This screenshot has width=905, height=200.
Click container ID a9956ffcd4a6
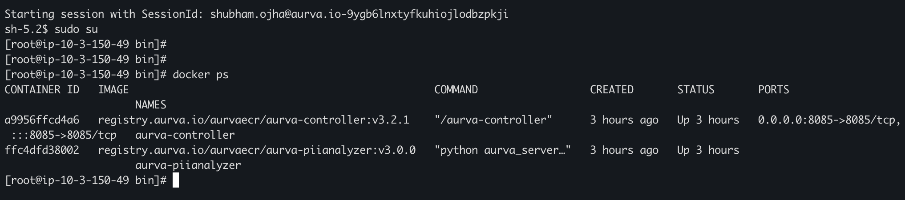(x=42, y=120)
